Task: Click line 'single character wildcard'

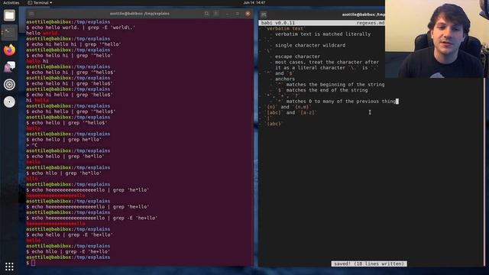Action: pyautogui.click(x=310, y=46)
